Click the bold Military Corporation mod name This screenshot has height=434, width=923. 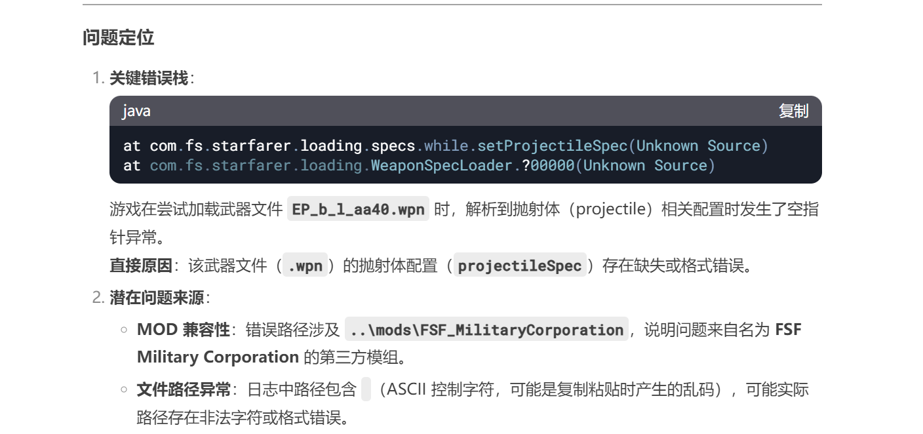tap(218, 357)
